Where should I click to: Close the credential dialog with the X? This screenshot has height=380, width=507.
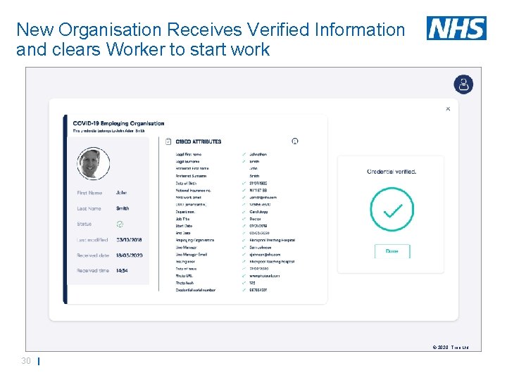pos(448,109)
